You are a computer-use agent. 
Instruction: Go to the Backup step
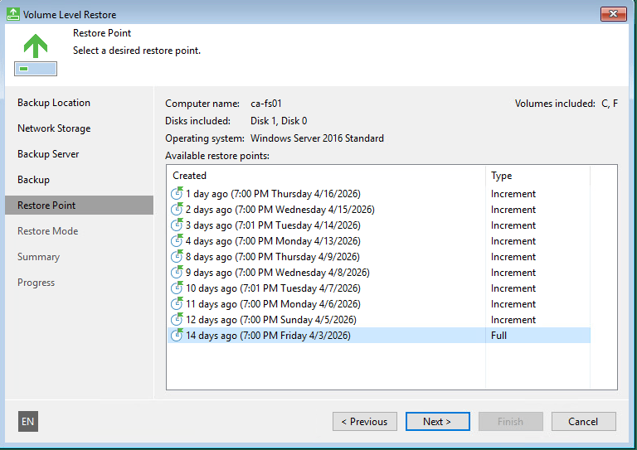[33, 180]
